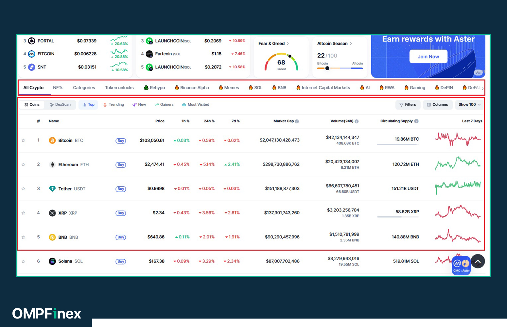The height and width of the screenshot is (327, 507).
Task: Click the Fartcoin token icon
Action: (149, 54)
